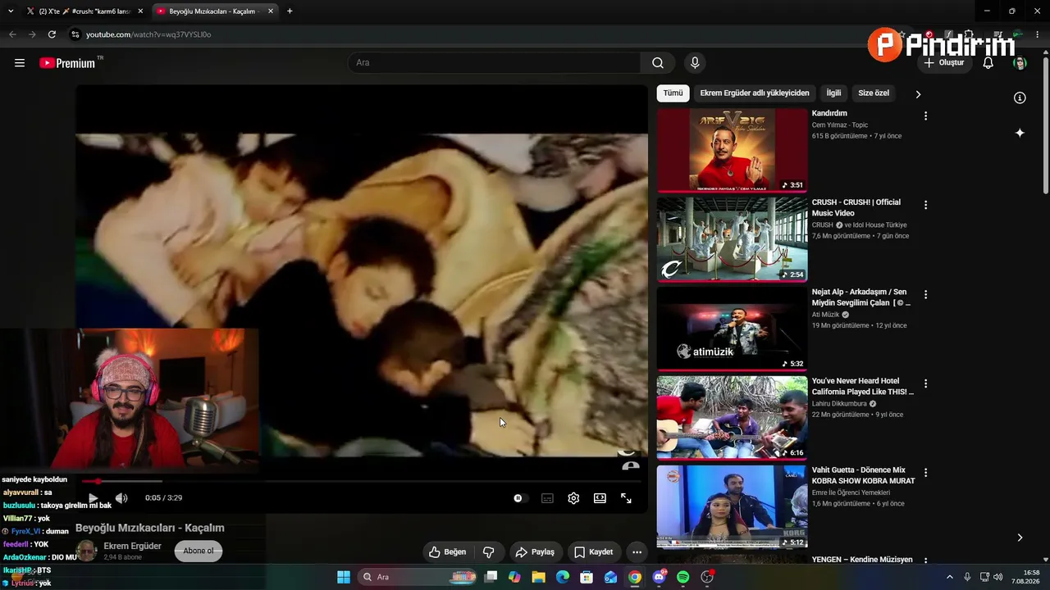Image resolution: width=1050 pixels, height=590 pixels.
Task: Switch to theater mode
Action: pos(600,498)
